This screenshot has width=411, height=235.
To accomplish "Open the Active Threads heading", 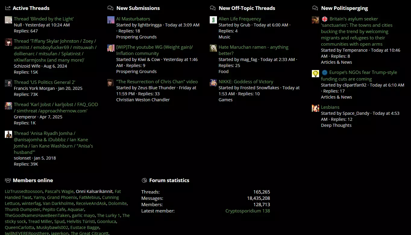I will 31,8.
